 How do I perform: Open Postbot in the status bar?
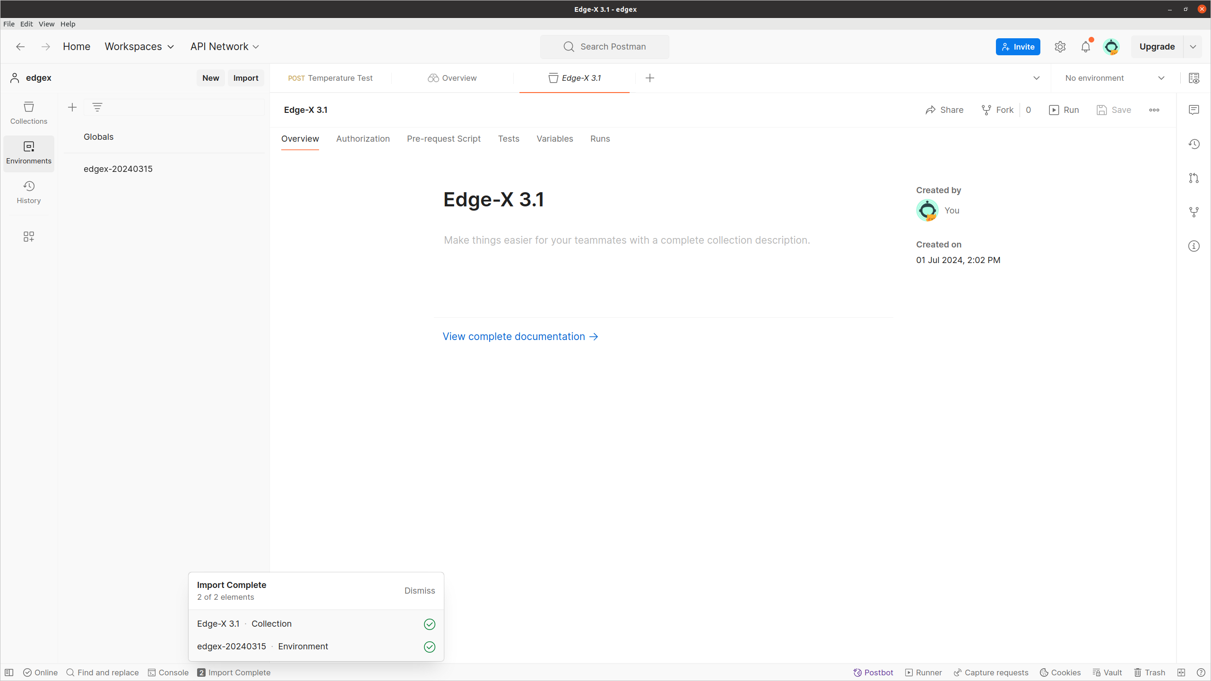point(873,672)
